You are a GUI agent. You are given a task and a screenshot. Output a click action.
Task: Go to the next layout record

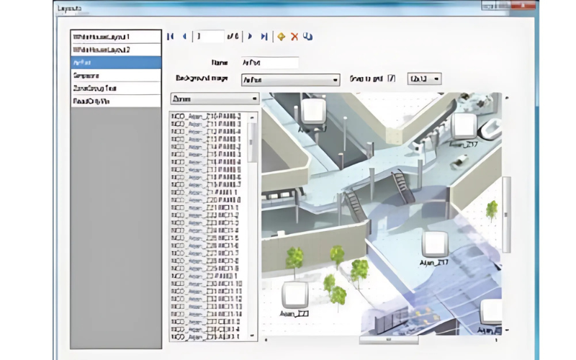250,37
